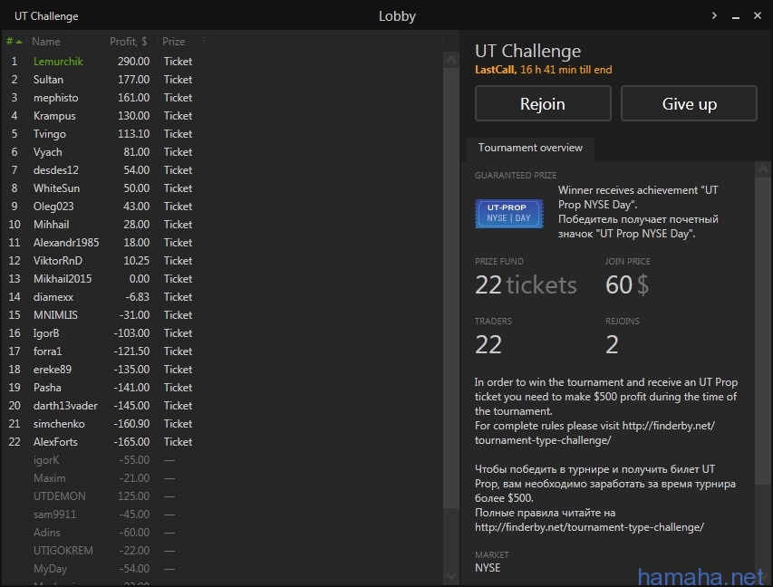Select player simchenko row

coord(223,424)
